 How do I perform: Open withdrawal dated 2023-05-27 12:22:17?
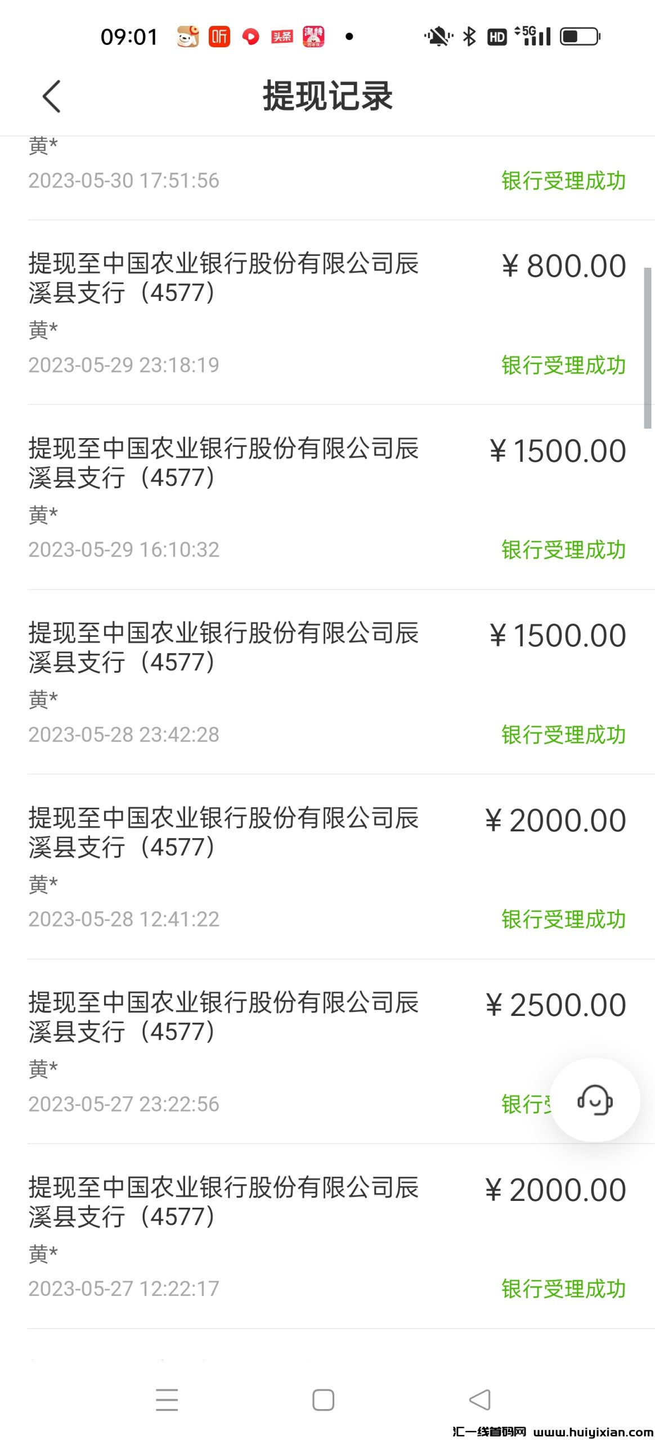click(x=326, y=1236)
